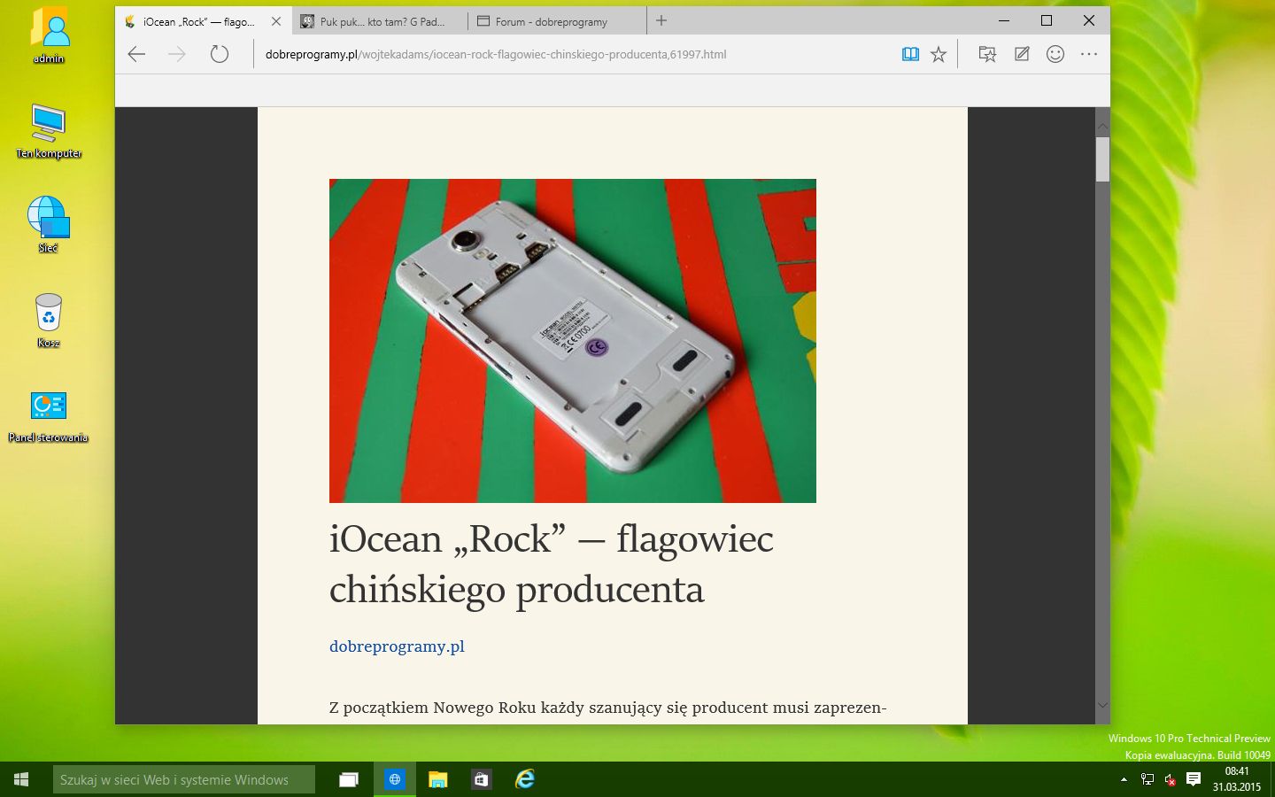Screen dimensions: 1275x797
Task: Click the muted volume tray icon
Action: pyautogui.click(x=1170, y=779)
